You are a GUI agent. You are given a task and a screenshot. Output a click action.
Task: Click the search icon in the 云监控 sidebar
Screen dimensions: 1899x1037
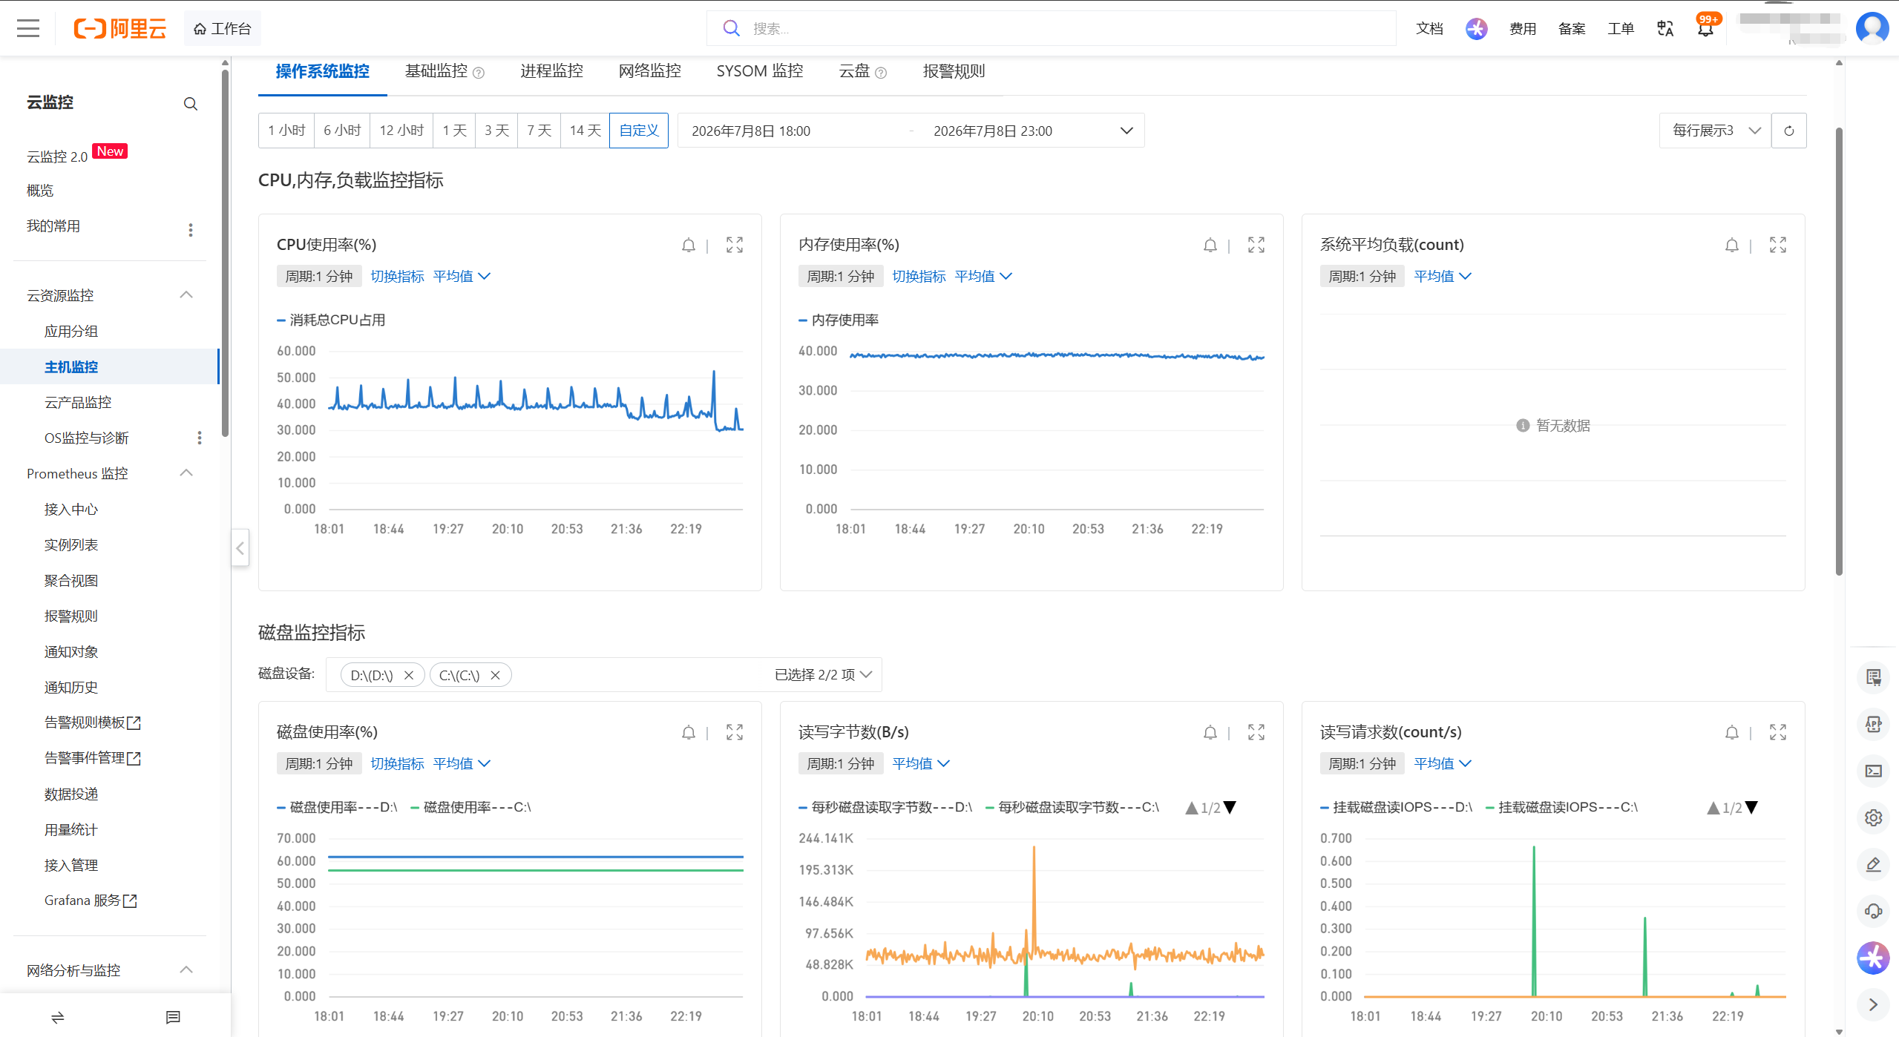[191, 104]
